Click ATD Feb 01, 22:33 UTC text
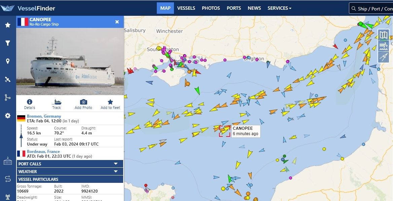 coord(49,156)
